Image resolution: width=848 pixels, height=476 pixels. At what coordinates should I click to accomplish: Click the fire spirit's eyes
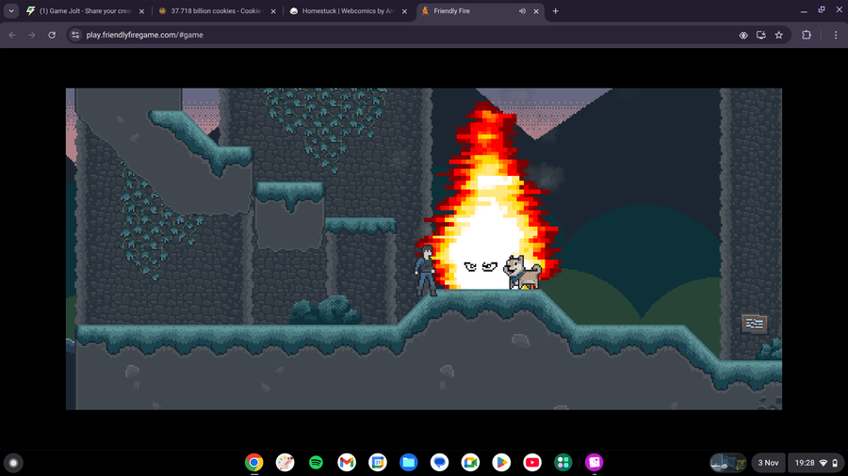(x=481, y=266)
